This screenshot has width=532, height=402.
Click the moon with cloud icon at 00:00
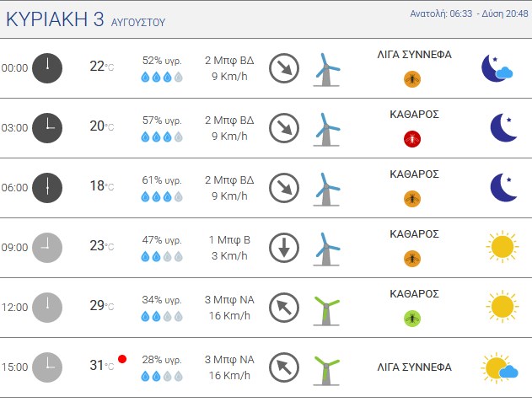[x=497, y=68]
